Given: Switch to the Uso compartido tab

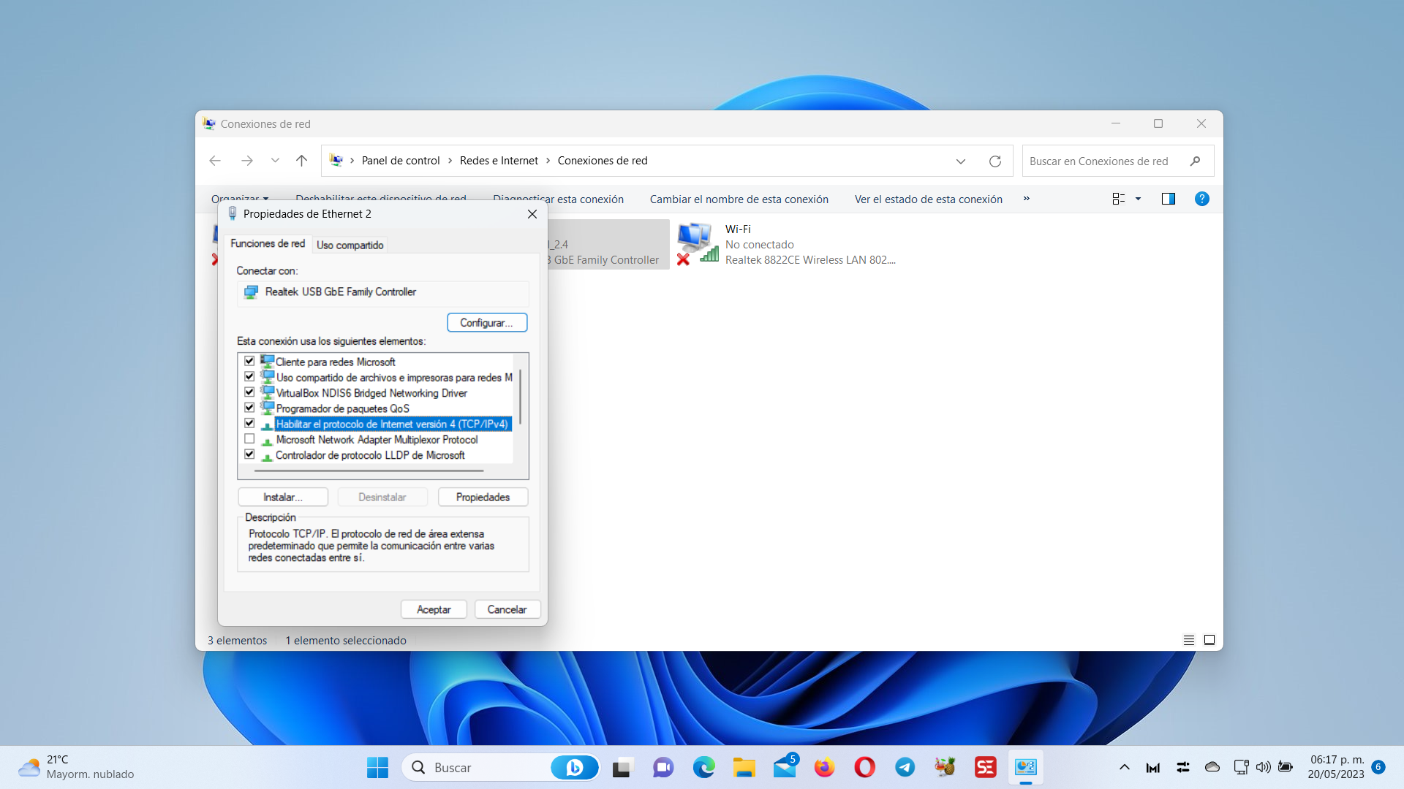Looking at the screenshot, I should pyautogui.click(x=350, y=245).
